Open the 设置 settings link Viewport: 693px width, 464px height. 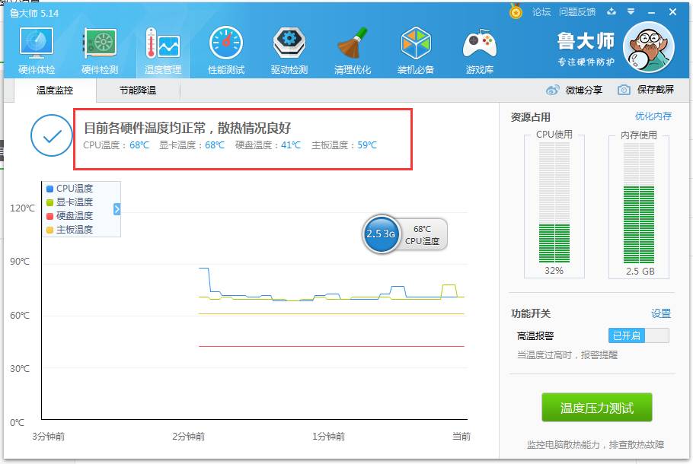[x=661, y=313]
